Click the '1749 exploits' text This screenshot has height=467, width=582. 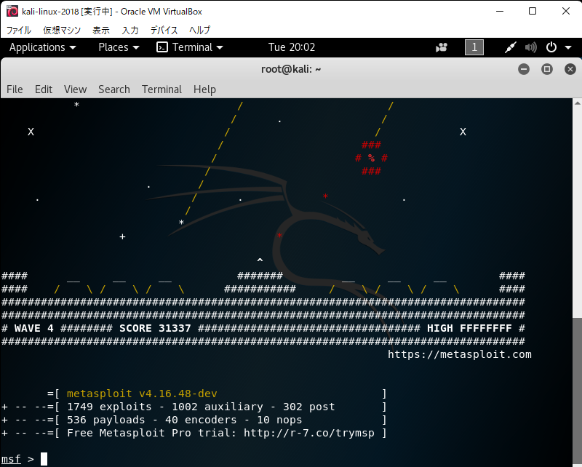109,407
